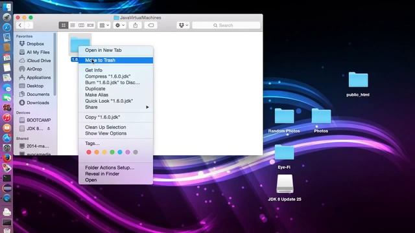Image resolution: width=415 pixels, height=233 pixels.
Task: Open iBooks icon in Dock
Action: click(x=7, y=128)
